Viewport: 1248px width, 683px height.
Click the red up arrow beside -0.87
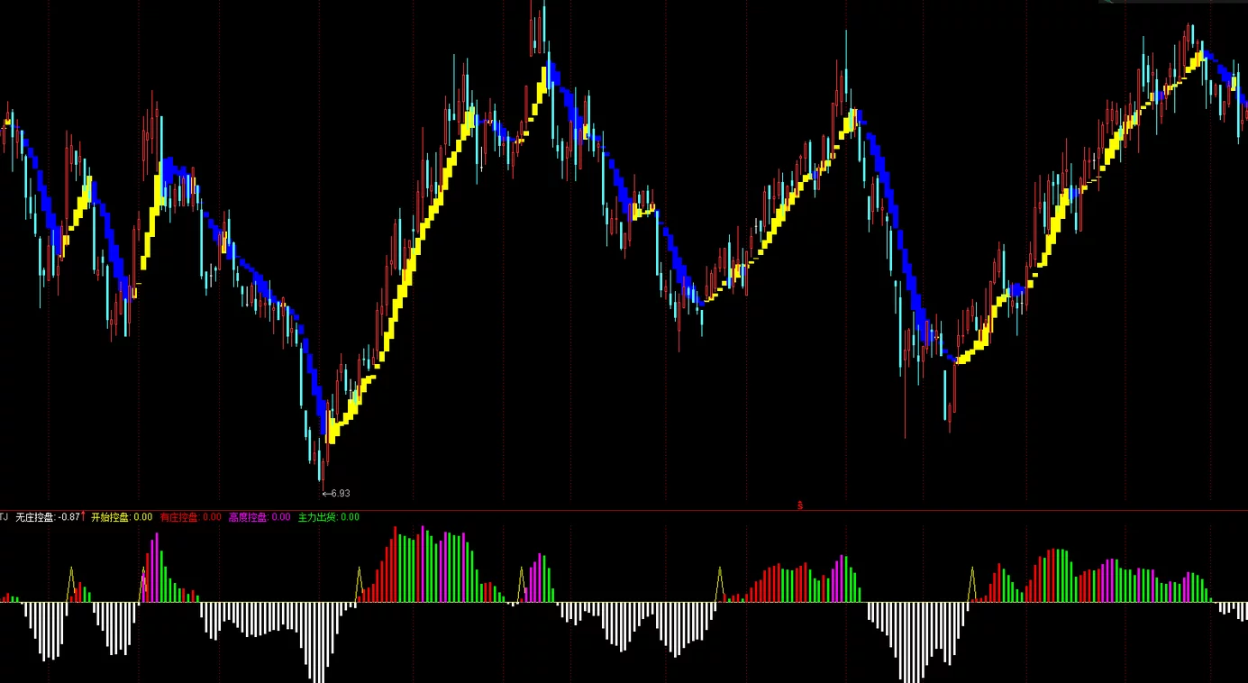84,516
